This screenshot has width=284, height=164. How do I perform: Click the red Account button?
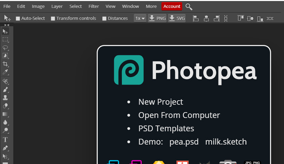[x=171, y=6]
